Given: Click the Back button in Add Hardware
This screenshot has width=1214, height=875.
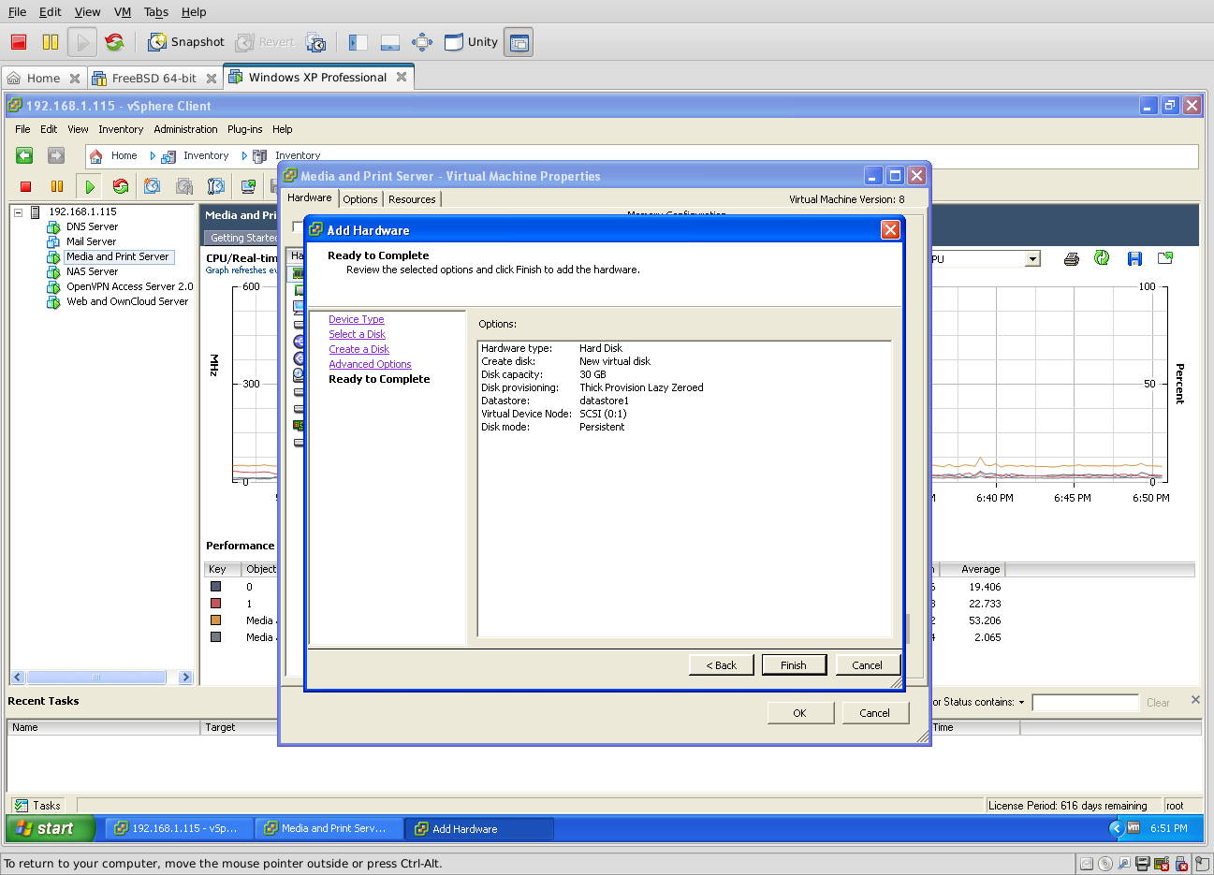Looking at the screenshot, I should [721, 664].
